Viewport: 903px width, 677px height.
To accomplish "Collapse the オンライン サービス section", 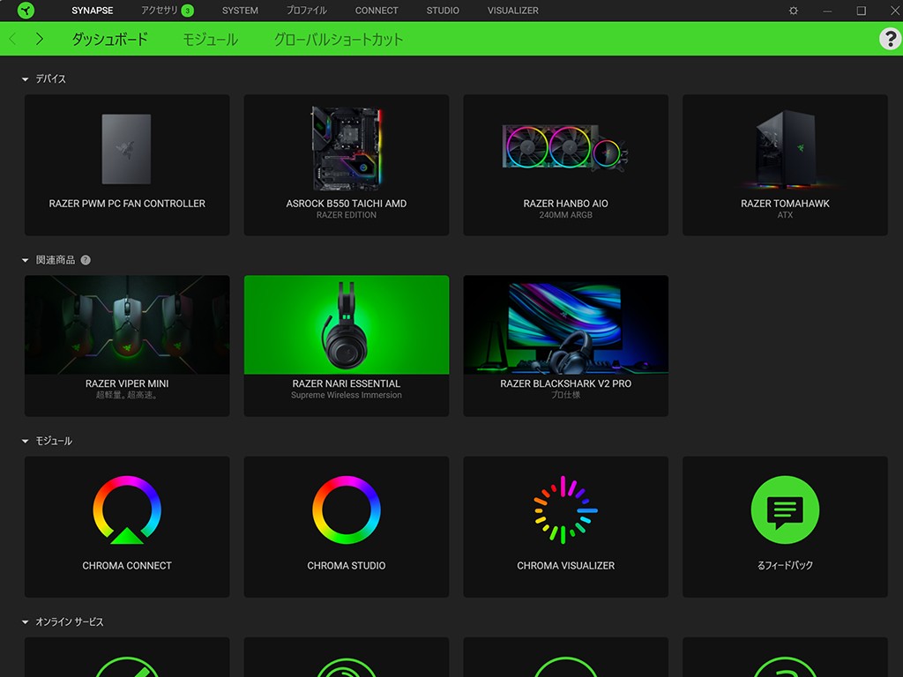I will click(x=26, y=622).
